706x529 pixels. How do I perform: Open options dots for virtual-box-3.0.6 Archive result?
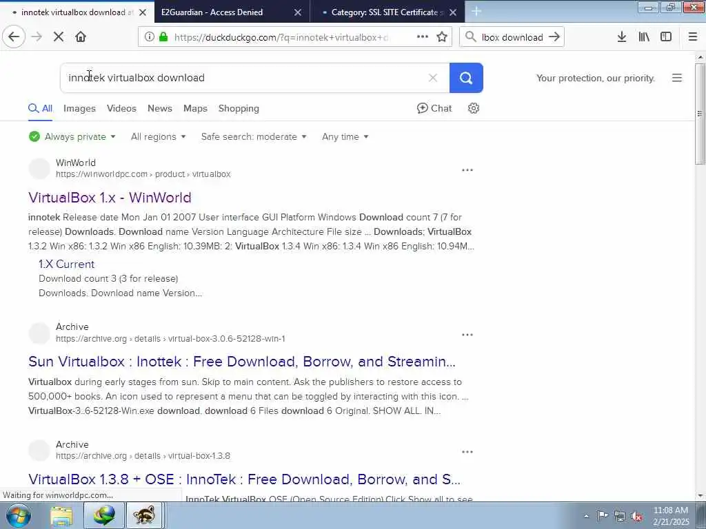coord(467,335)
